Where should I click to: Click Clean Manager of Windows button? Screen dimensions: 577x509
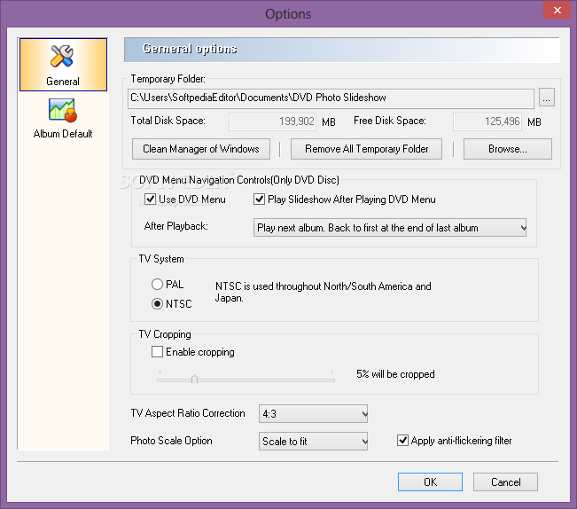pos(201,149)
